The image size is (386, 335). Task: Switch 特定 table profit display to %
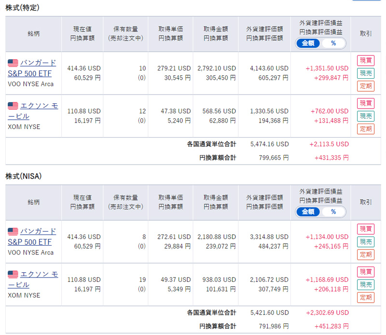pyautogui.click(x=333, y=43)
